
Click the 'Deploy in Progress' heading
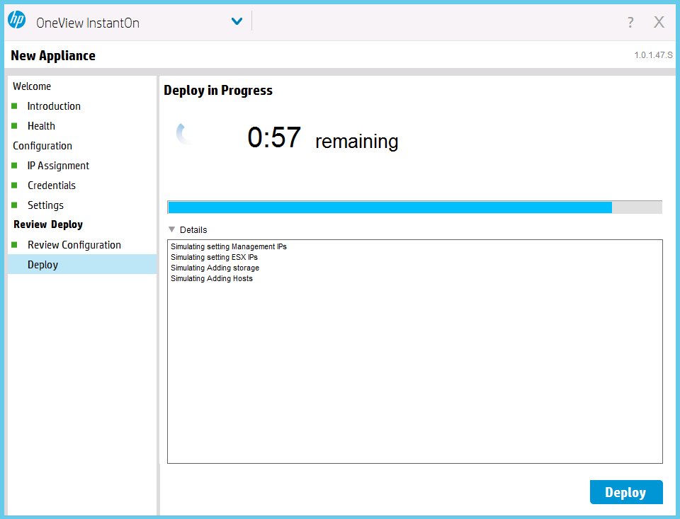click(x=218, y=90)
